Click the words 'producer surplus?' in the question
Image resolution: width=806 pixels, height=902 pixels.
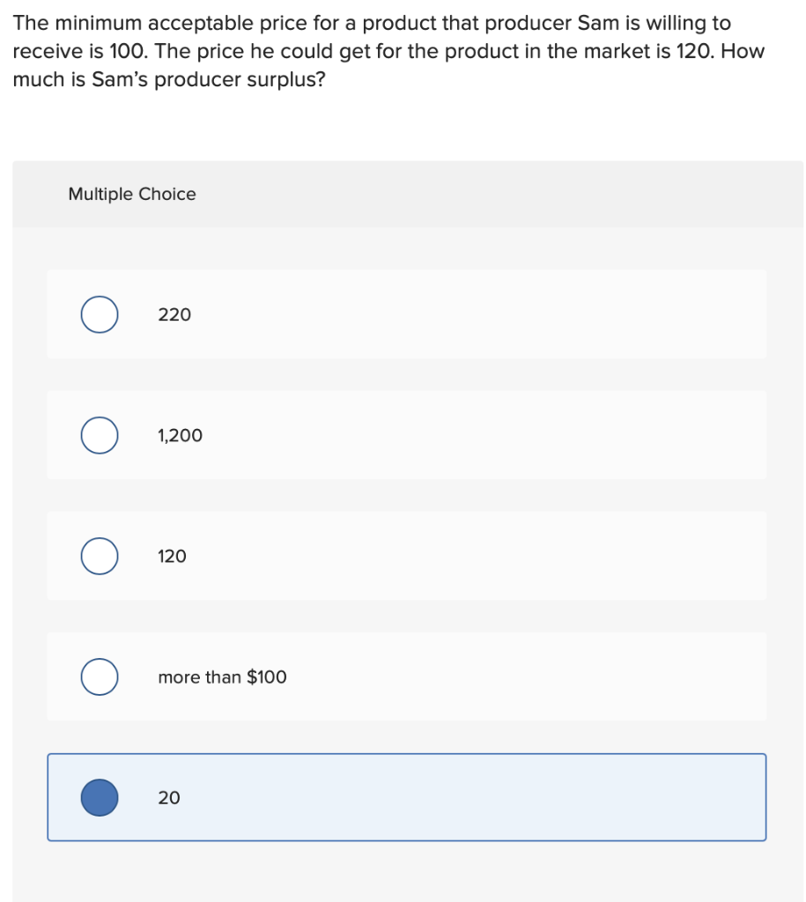(x=240, y=79)
